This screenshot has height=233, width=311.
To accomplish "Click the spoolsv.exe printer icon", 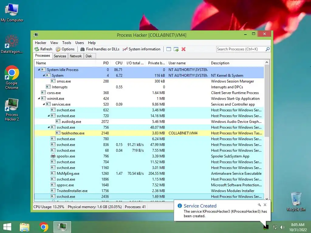I will (53, 156).
